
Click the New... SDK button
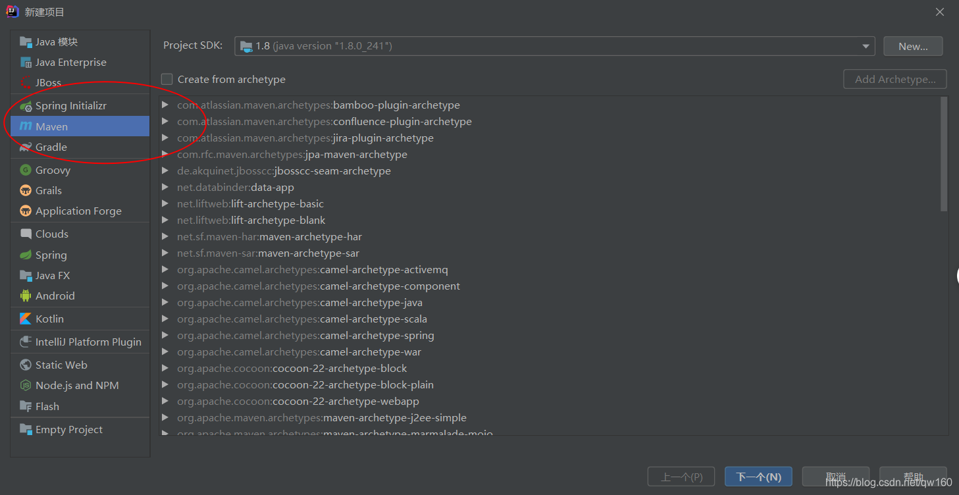click(x=913, y=46)
